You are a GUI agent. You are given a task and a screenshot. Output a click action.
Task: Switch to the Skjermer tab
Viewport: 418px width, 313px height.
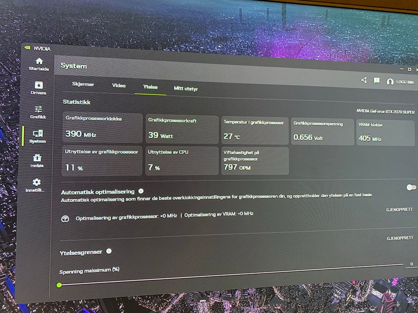coord(83,84)
